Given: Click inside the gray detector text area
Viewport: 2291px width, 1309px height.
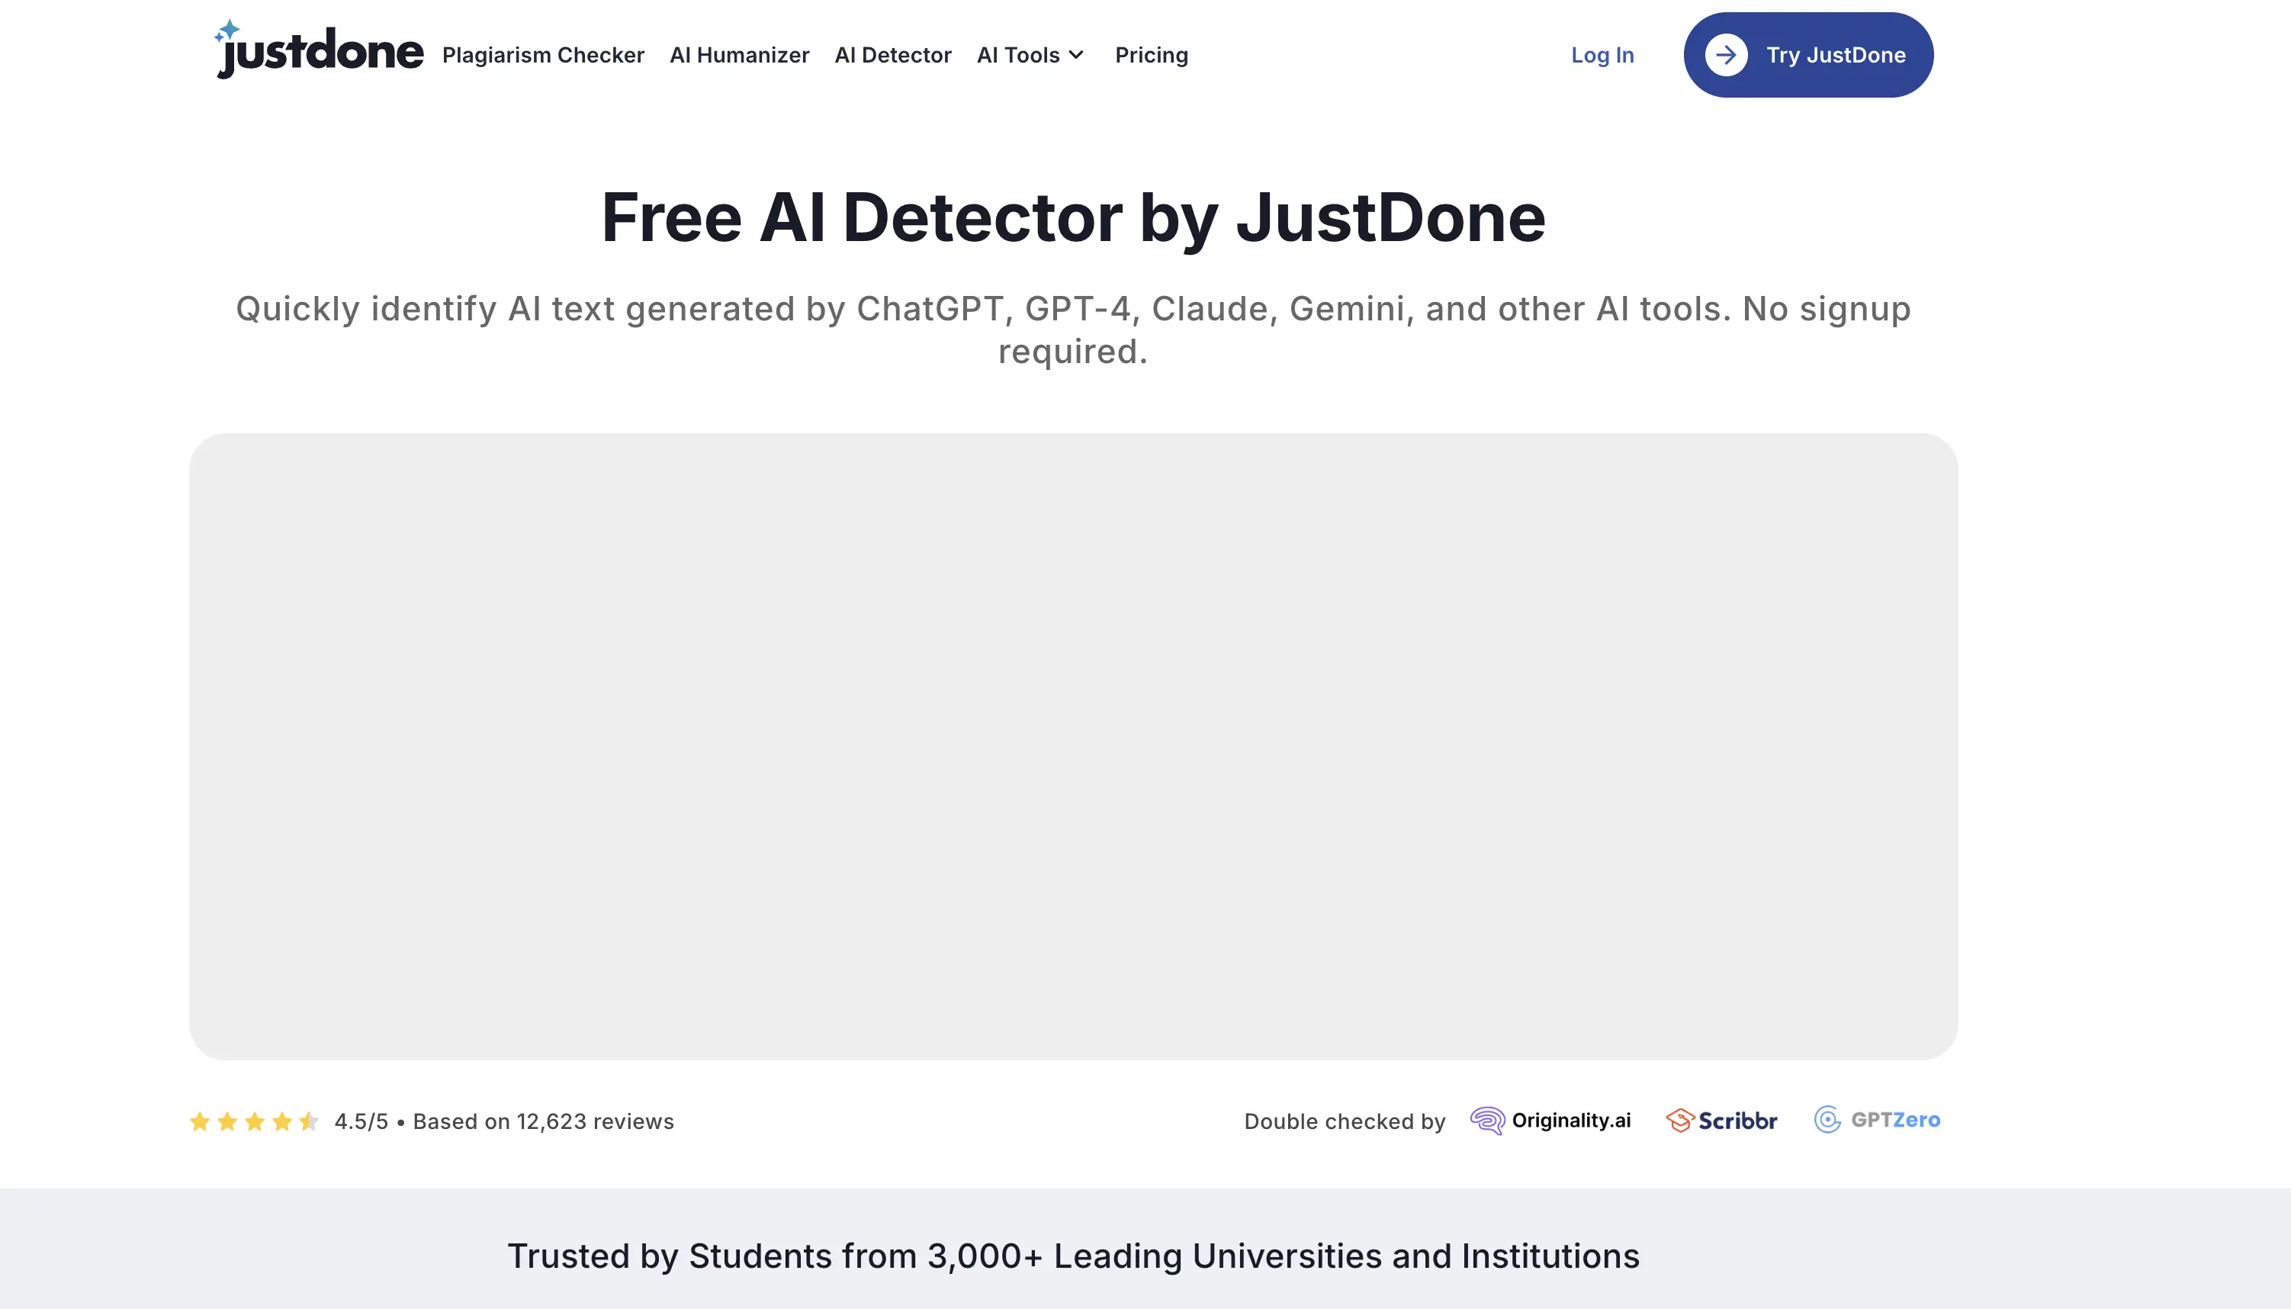Looking at the screenshot, I should pos(1073,746).
